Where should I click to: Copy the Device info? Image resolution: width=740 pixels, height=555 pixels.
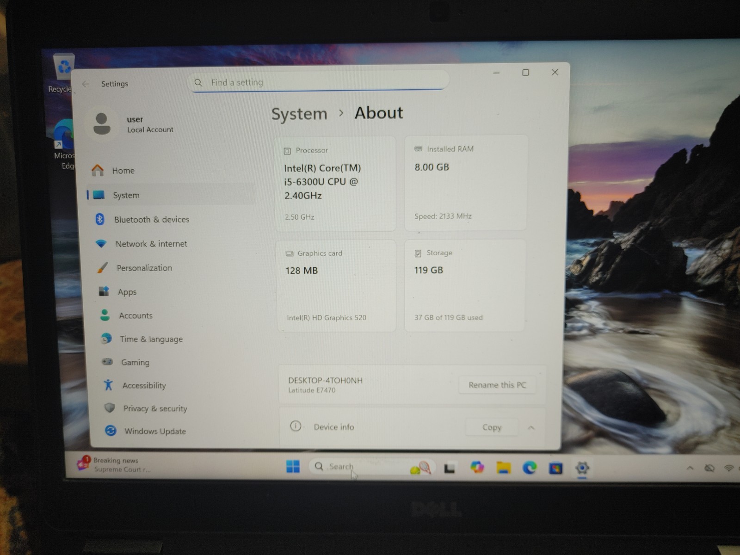point(491,427)
